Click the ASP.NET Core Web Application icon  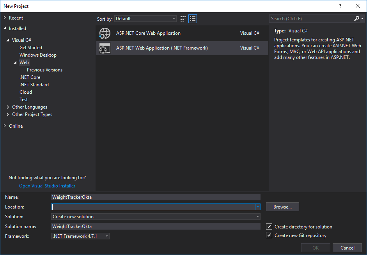click(x=105, y=34)
